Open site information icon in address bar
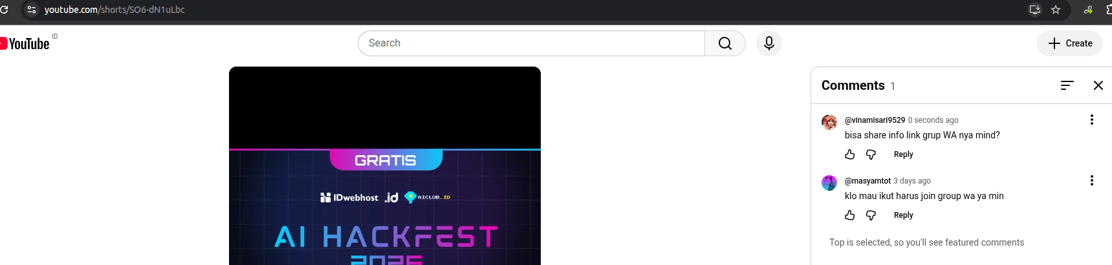Viewport: 1112px width, 265px height. tap(31, 10)
